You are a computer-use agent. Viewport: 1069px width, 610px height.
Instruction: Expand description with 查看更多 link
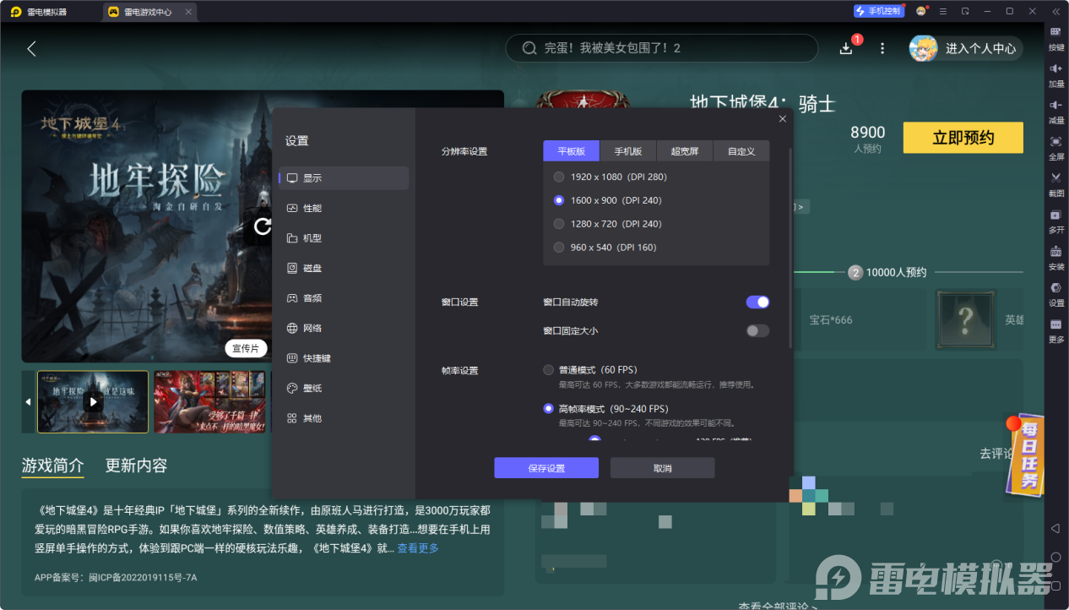pos(418,548)
